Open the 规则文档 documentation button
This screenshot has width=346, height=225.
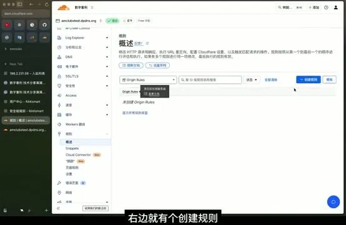[131, 66]
